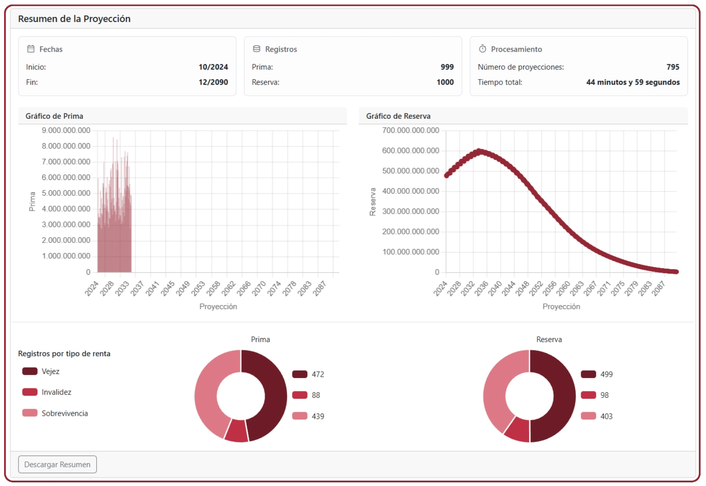The width and height of the screenshot is (706, 486).
Task: Click the peak point of the Reserva curve
Action: pyautogui.click(x=479, y=151)
